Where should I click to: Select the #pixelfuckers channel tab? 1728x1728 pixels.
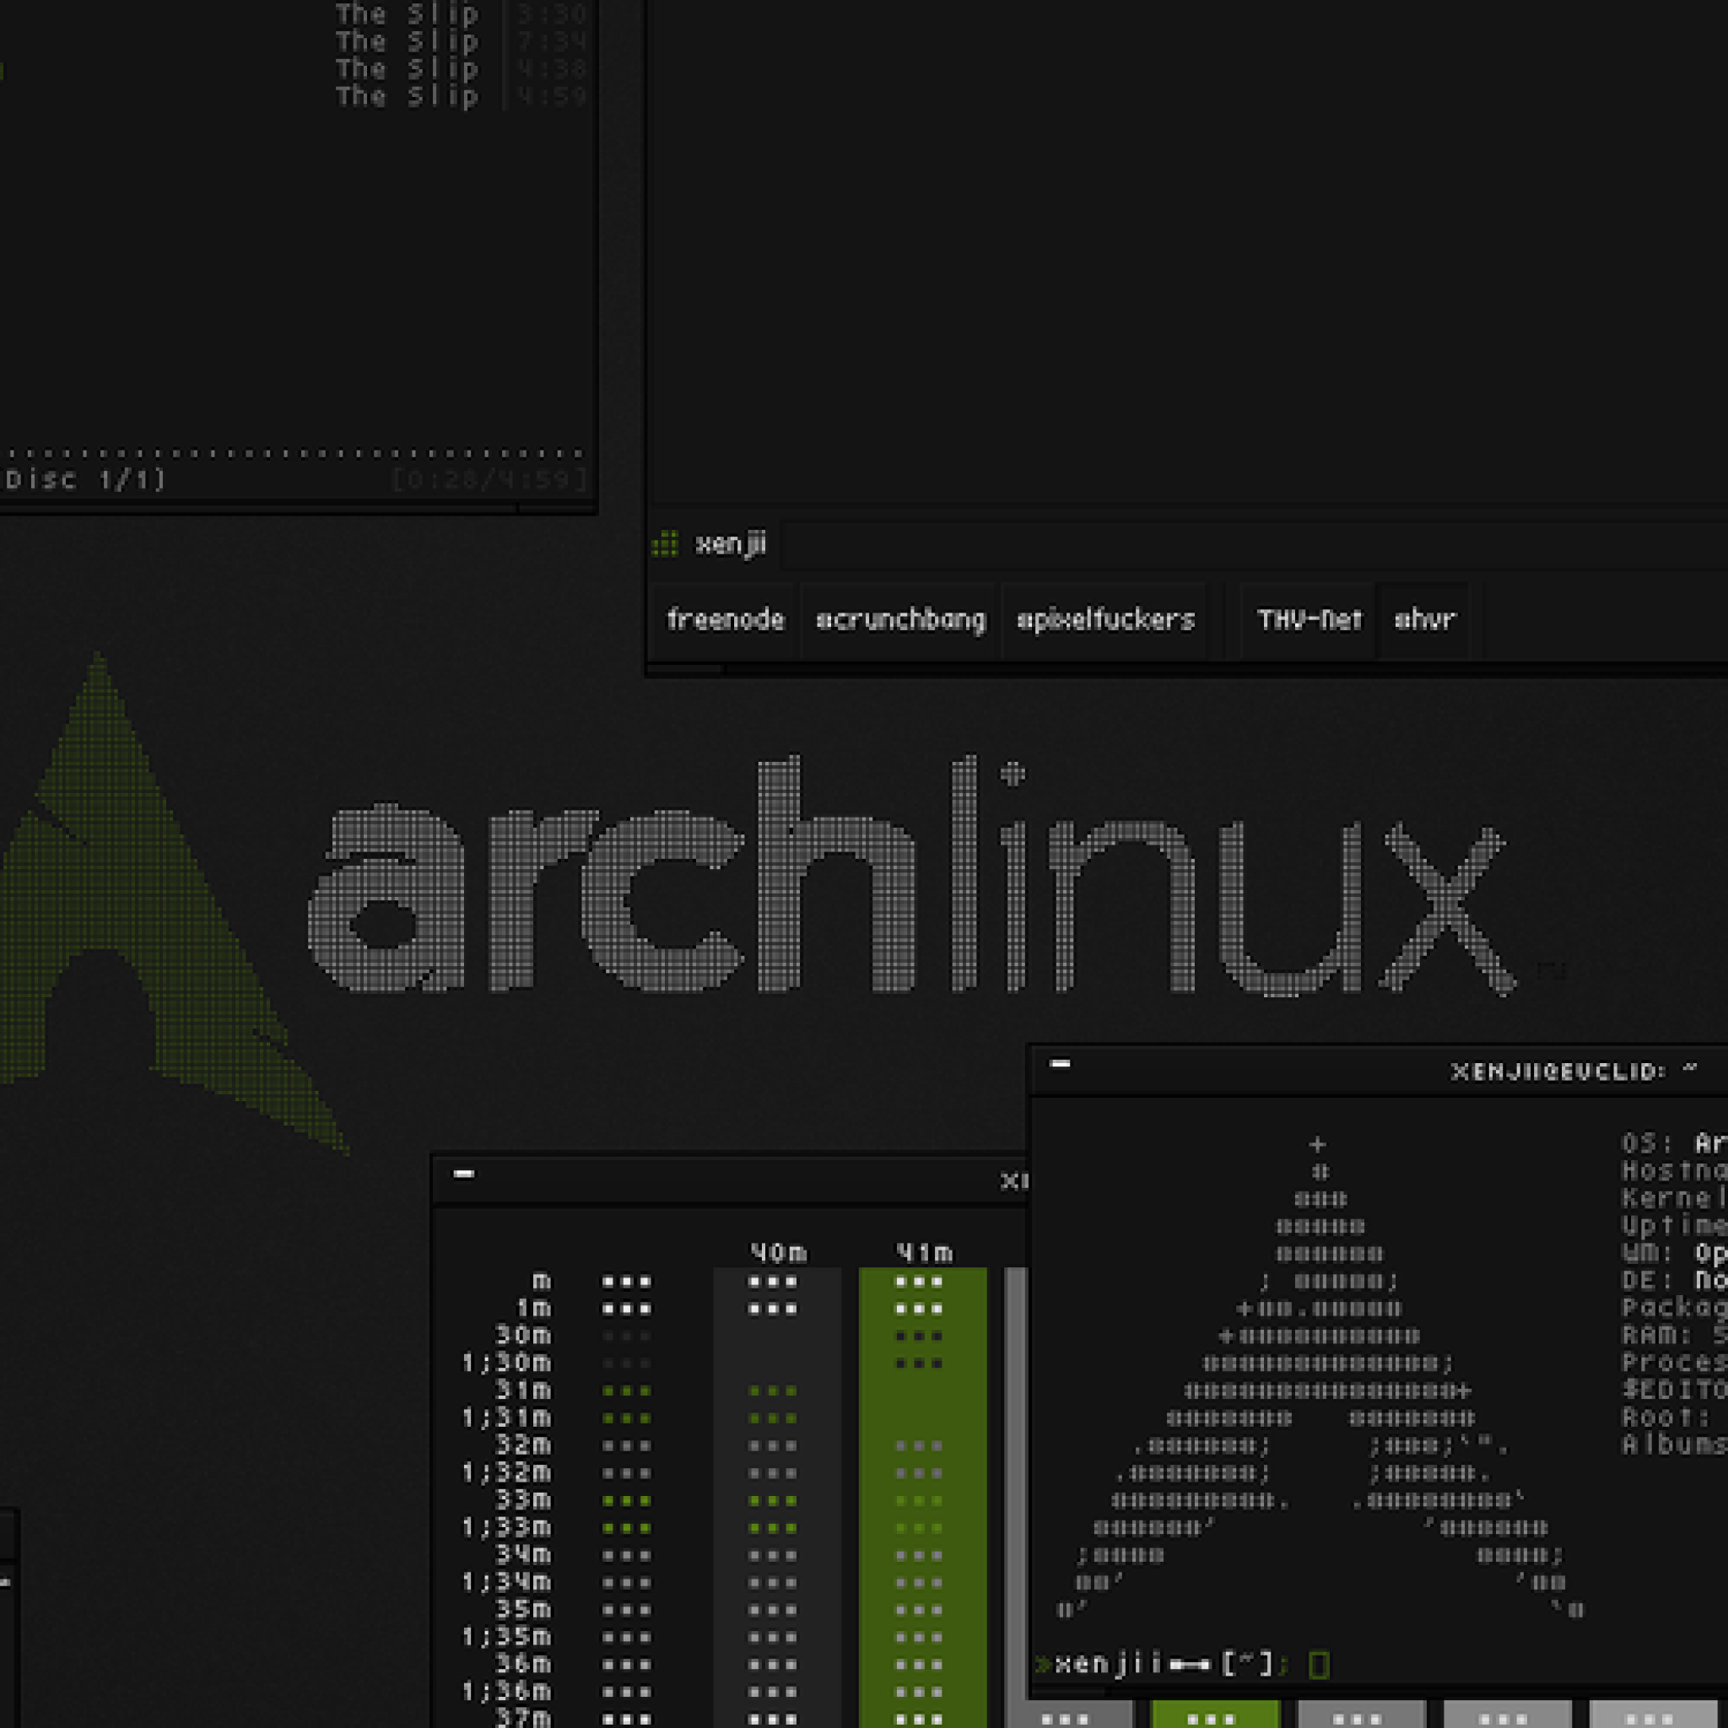tap(1105, 619)
